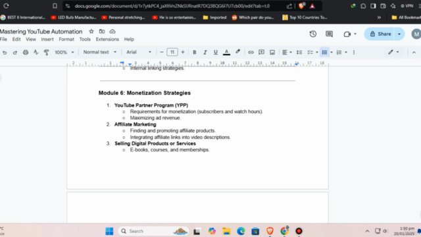
Task: Open the text alignment dropdown
Action: 287,53
